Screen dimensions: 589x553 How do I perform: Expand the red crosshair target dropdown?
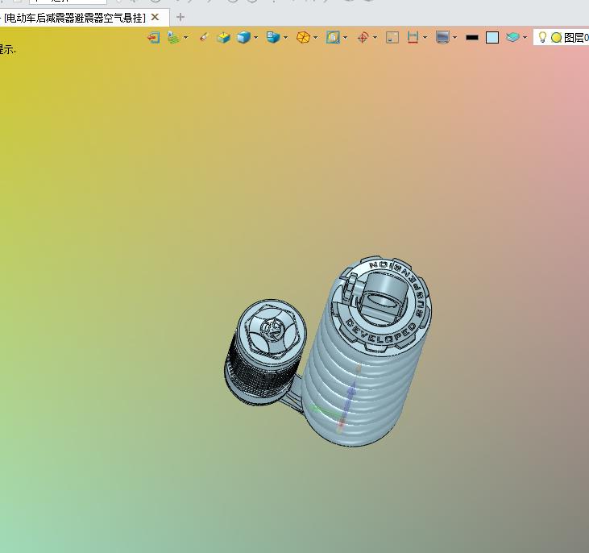[375, 38]
